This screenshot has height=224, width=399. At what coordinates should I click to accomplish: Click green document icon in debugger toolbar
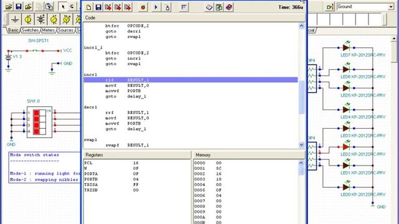pyautogui.click(x=219, y=7)
